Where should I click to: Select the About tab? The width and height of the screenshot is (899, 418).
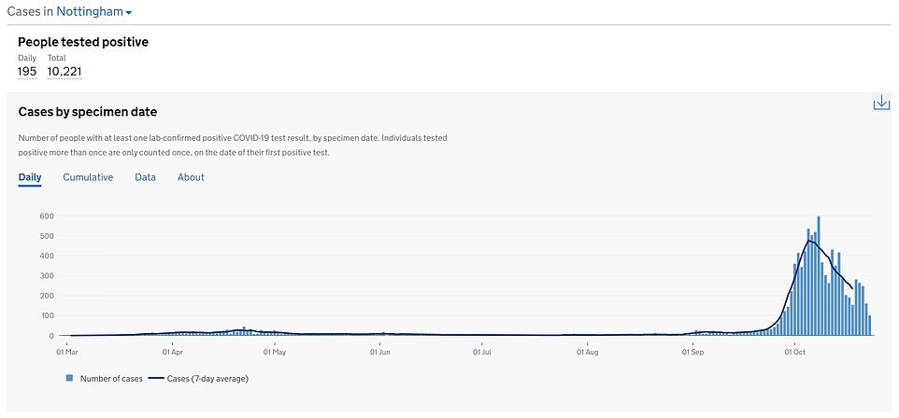coord(191,177)
